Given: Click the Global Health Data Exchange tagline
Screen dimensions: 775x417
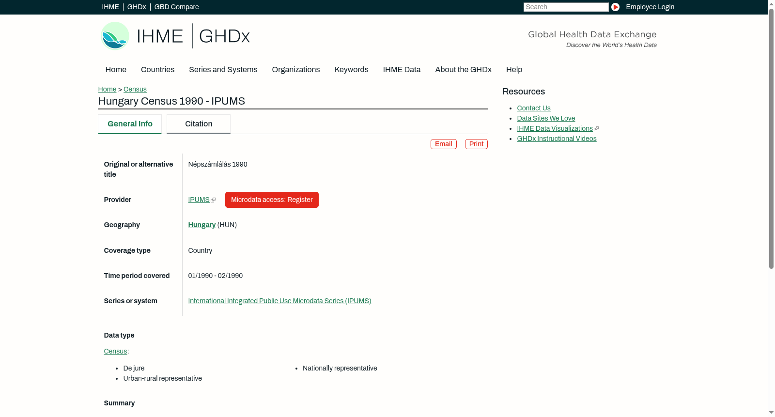Looking at the screenshot, I should [x=592, y=34].
